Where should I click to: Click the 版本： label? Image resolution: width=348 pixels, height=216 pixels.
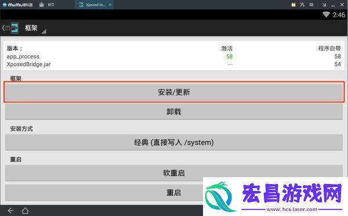coord(14,48)
